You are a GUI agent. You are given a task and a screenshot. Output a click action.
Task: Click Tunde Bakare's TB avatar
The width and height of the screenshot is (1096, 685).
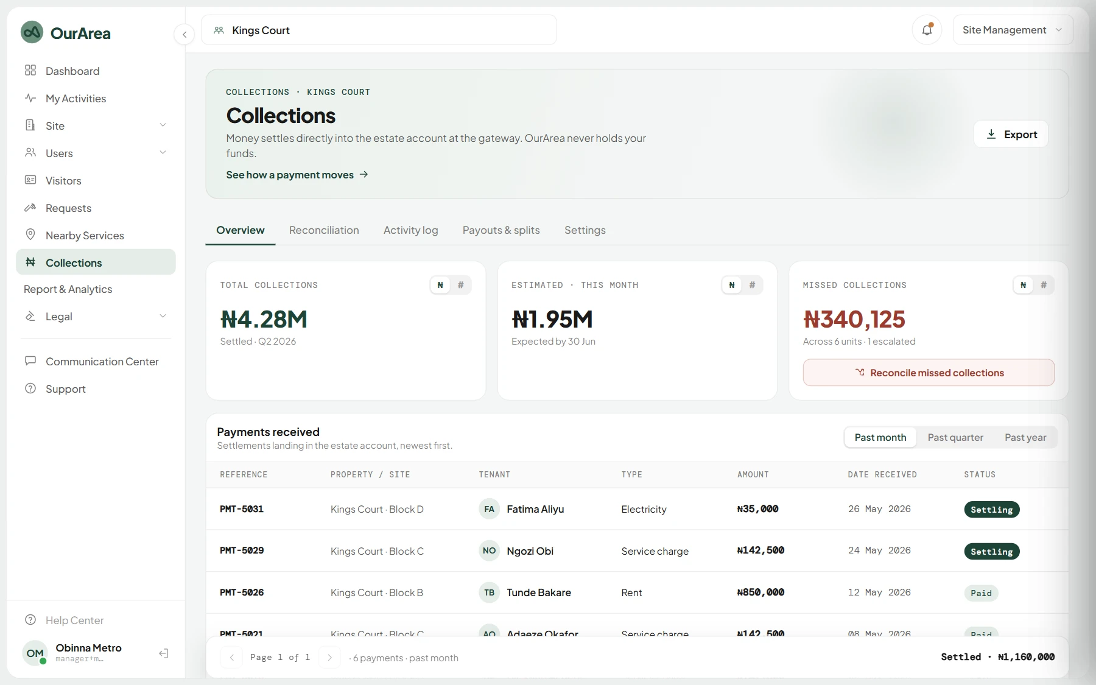coord(489,592)
